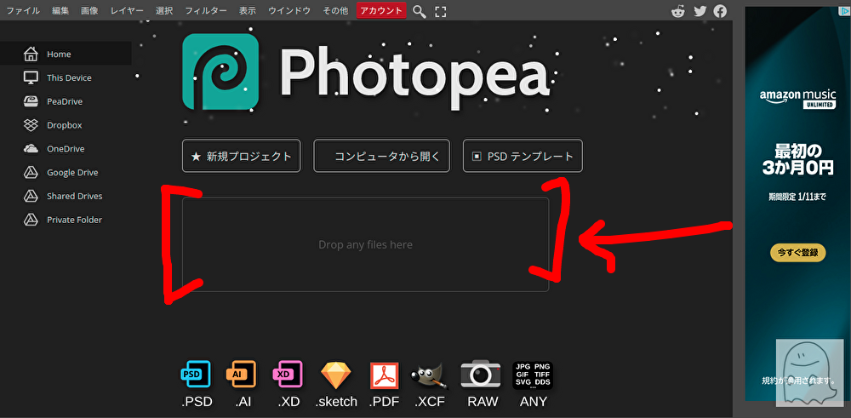Viewport: 851px width, 418px height.
Task: Select Shared Drives label in sidebar
Action: pos(74,196)
